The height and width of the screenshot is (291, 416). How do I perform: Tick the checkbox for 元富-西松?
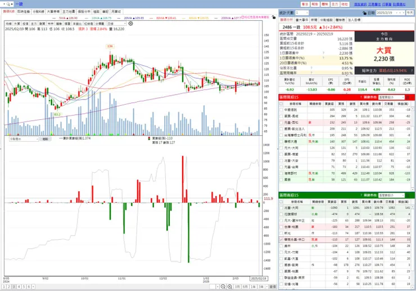[x=281, y=123]
